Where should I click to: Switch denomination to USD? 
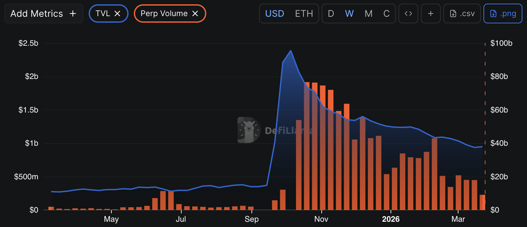pos(275,13)
